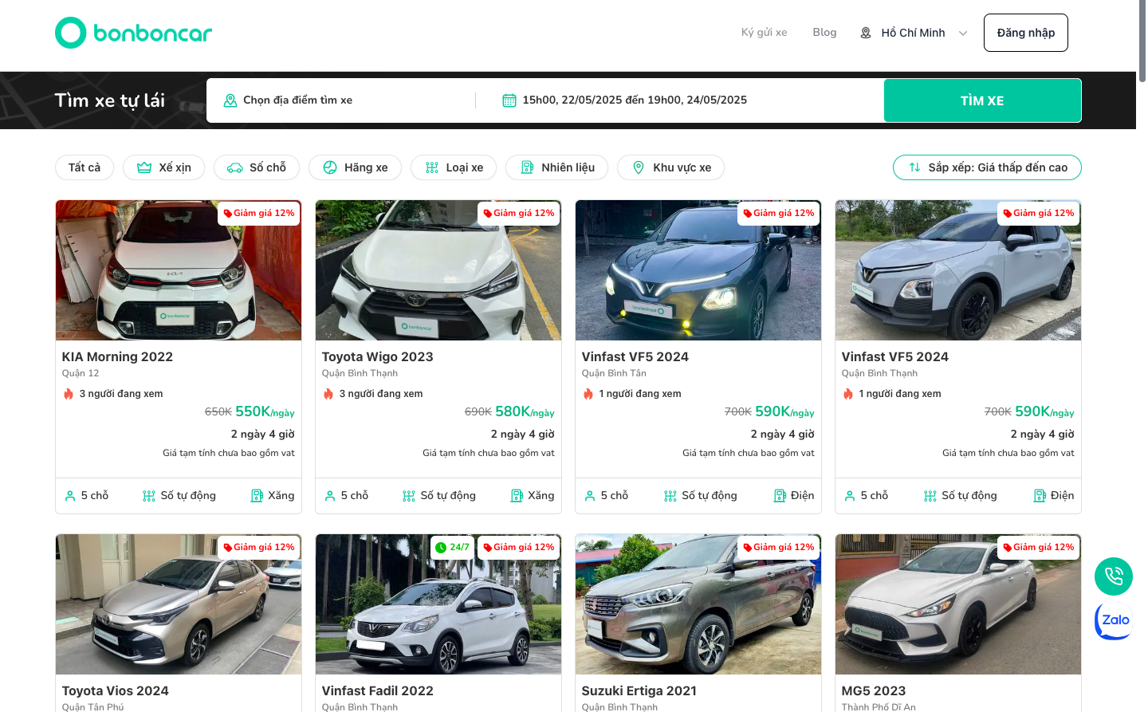Image resolution: width=1148 pixels, height=712 pixels.
Task: Open MG5 2023 title link
Action: [874, 691]
